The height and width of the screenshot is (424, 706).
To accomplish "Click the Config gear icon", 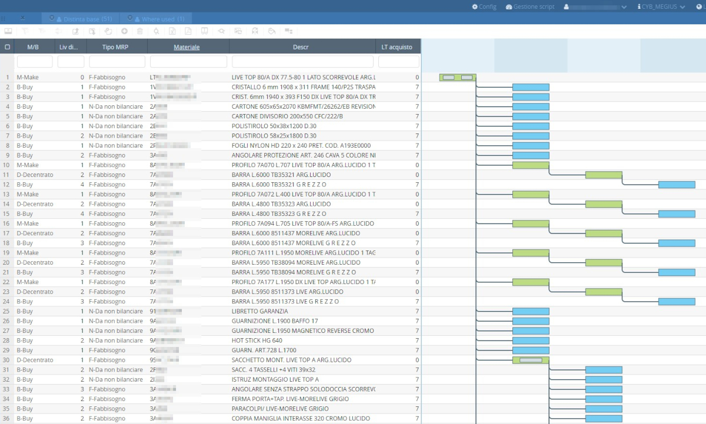I will (475, 6).
